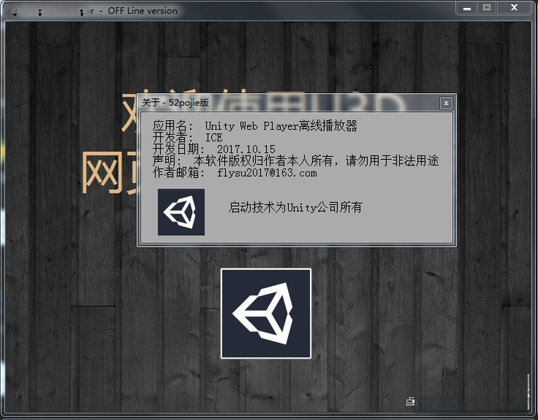
Task: Click the developer name ICE
Action: pos(214,138)
